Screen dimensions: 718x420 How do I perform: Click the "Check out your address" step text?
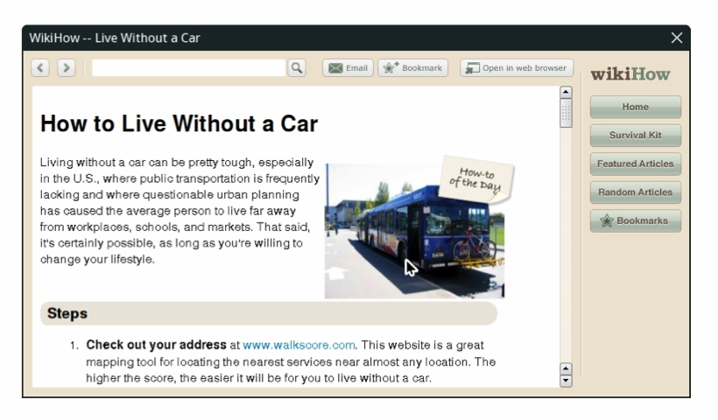click(x=156, y=345)
